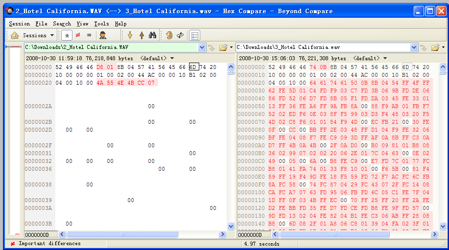Click byte 74 in right pane first row
Screen dimensions: 449x250
(x=313, y=67)
